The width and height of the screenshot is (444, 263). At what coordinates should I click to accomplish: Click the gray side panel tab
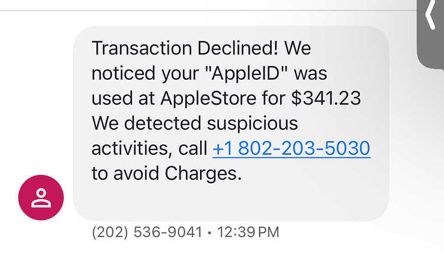pos(430,34)
